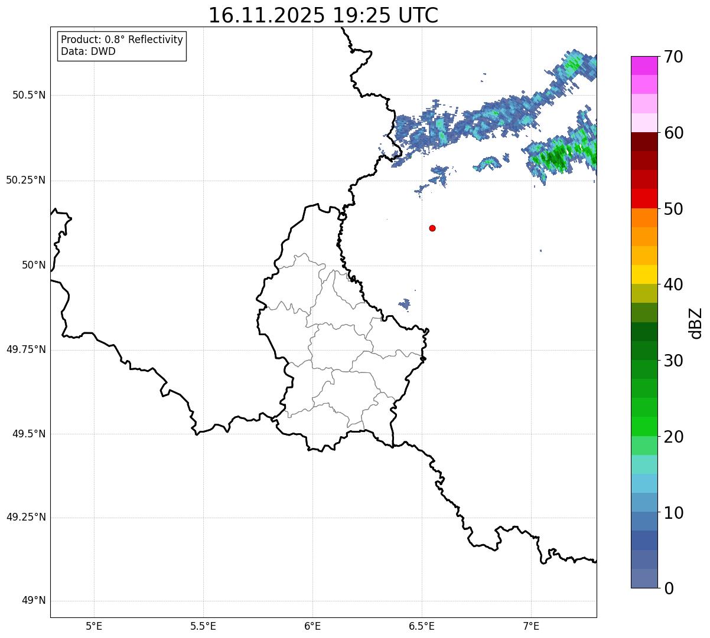The image size is (710, 638).
Task: Click the latitude label 50.5°N
Action: tap(28, 95)
